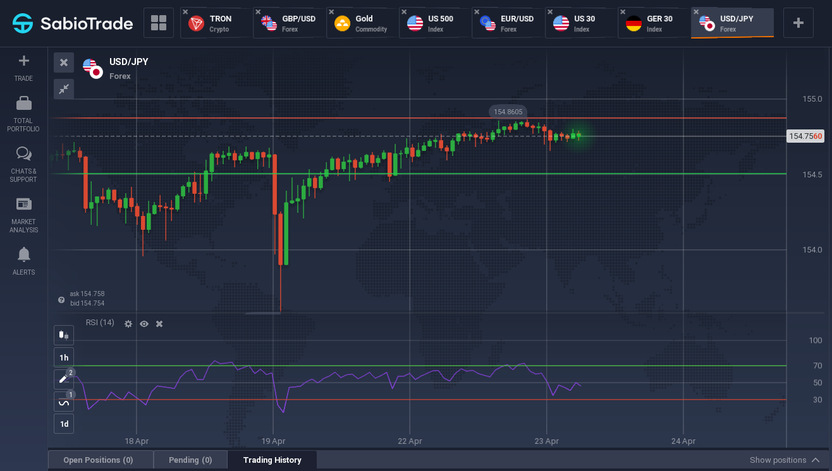Open Market Analysis newspaper icon

coord(23,204)
